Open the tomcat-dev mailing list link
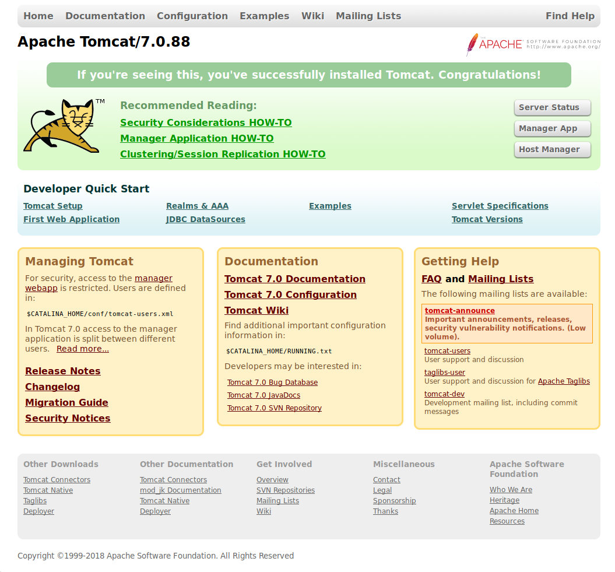Screen dimensions: 615x572 [444, 394]
